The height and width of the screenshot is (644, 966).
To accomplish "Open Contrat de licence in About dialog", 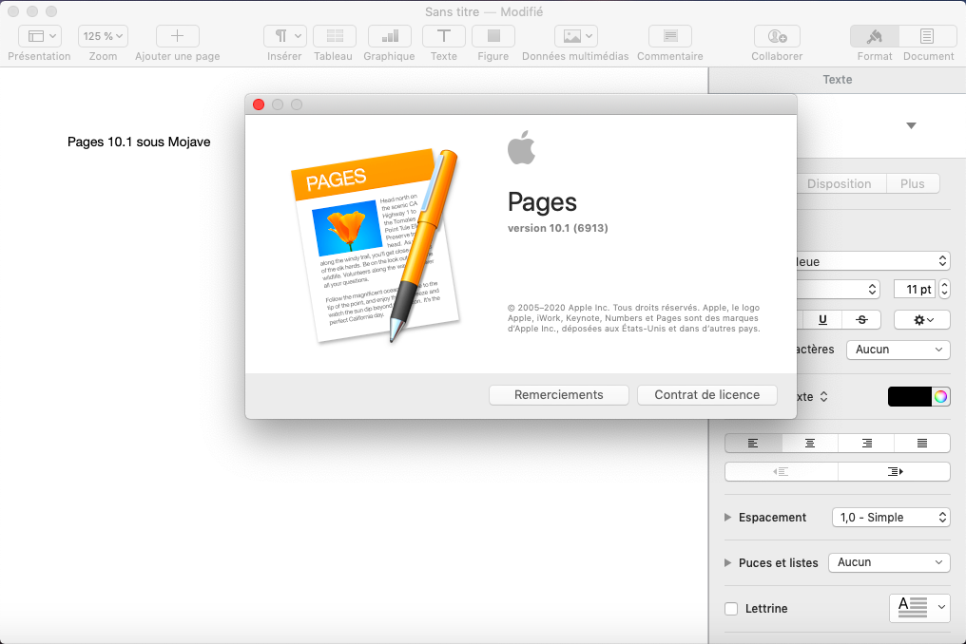I will pyautogui.click(x=707, y=394).
